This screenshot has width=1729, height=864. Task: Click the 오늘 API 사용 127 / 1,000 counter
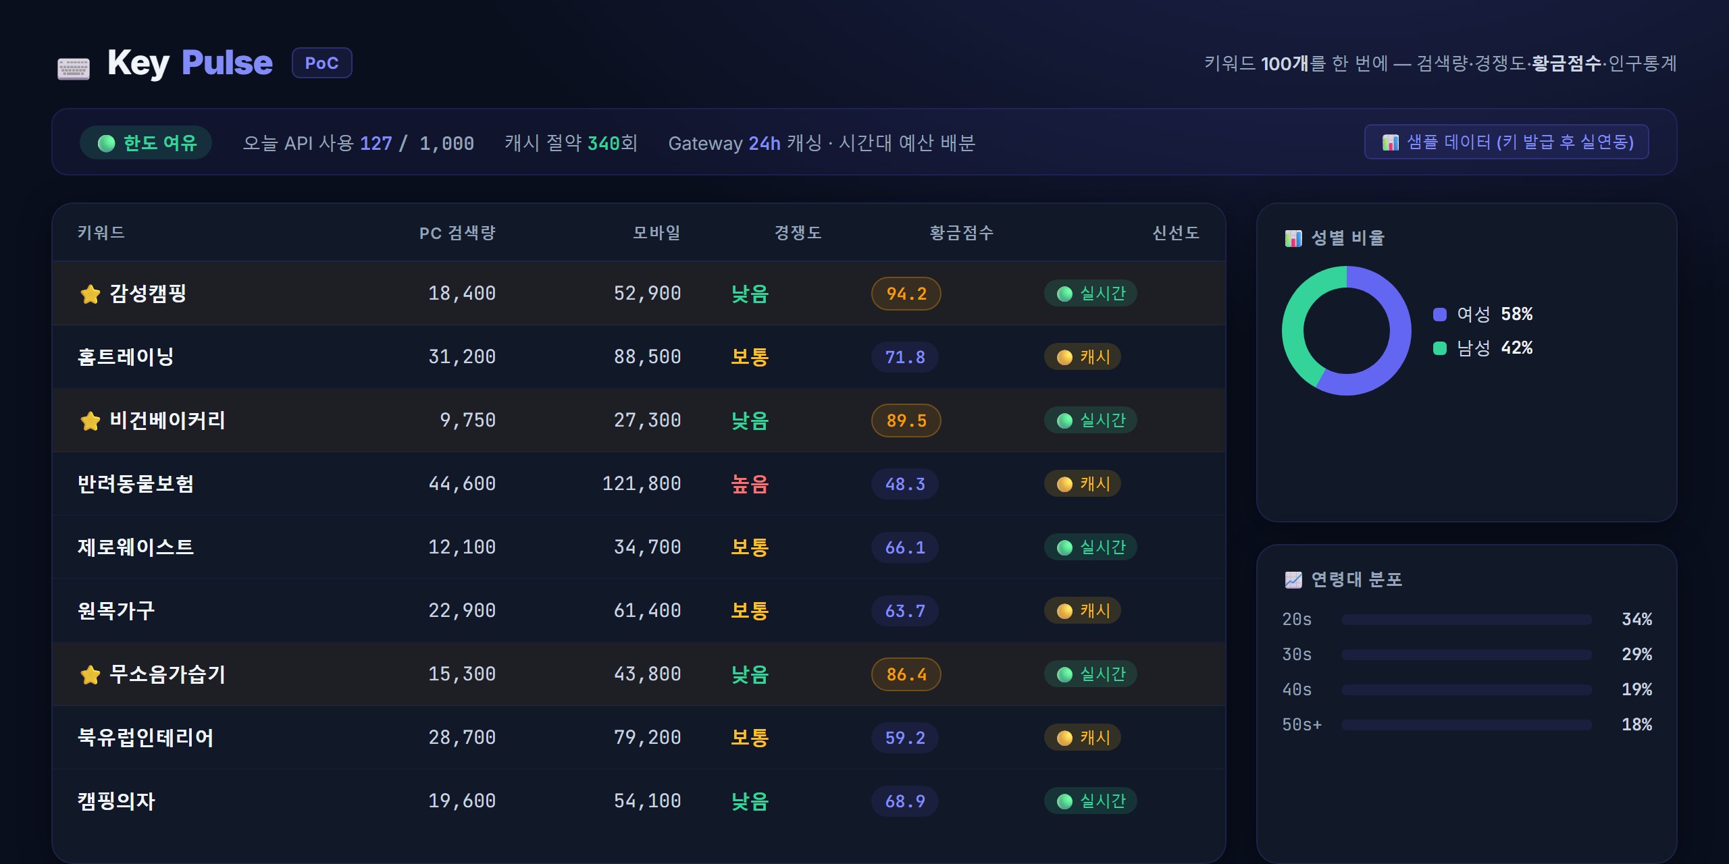tap(358, 143)
